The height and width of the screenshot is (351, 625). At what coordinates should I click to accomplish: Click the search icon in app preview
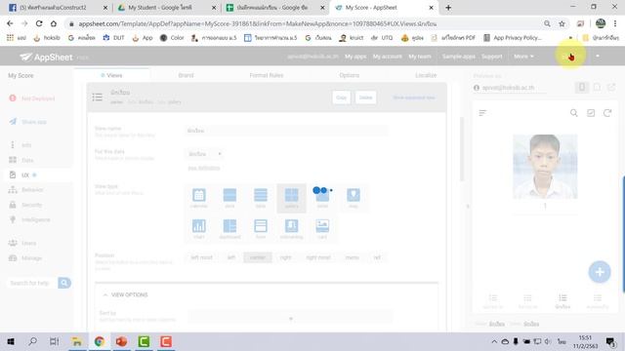(573, 113)
